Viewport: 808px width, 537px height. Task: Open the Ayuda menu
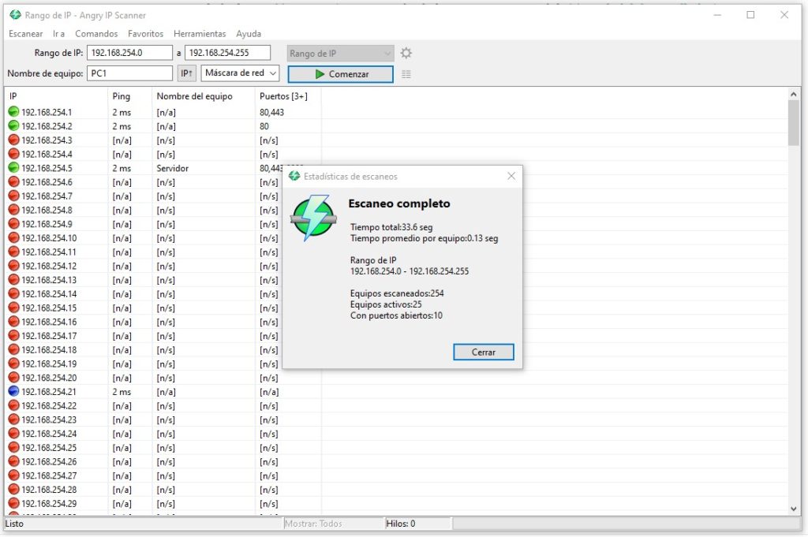(x=249, y=33)
